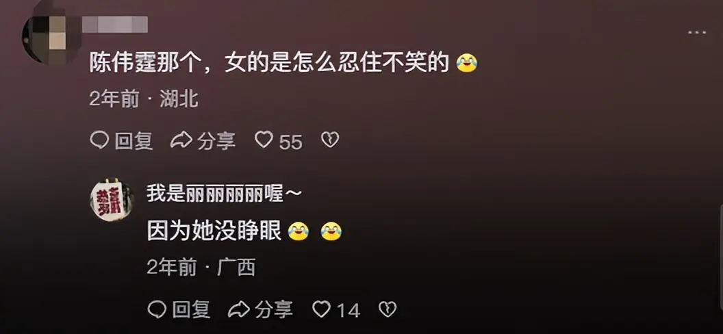Click the share arrow icon on the top comment
The image size is (723, 334).
click(x=181, y=140)
